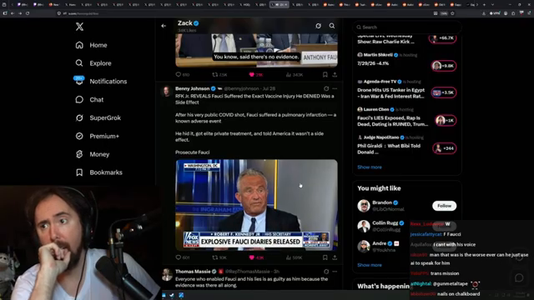Click the Grok icon on Thomas Massie's post
The width and height of the screenshot is (534, 300).
[x=326, y=272]
